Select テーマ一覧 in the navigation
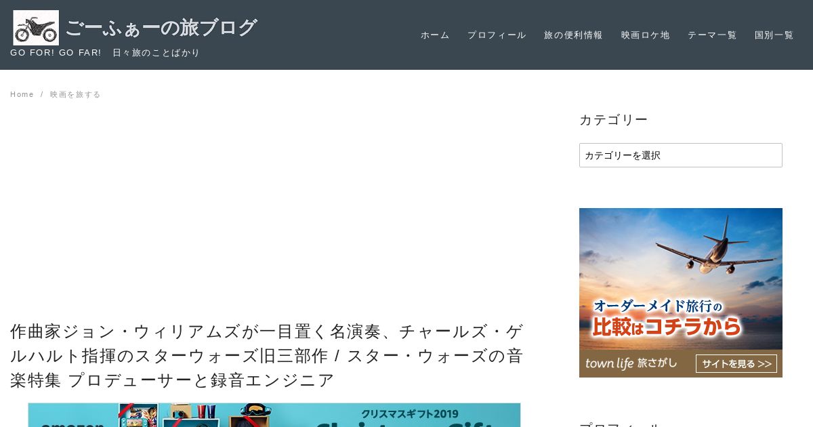 click(712, 35)
